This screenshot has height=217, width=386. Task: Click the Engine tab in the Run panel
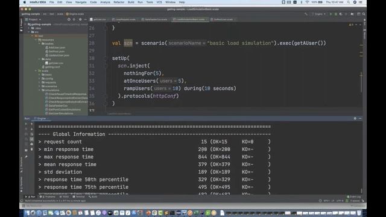click(41, 119)
